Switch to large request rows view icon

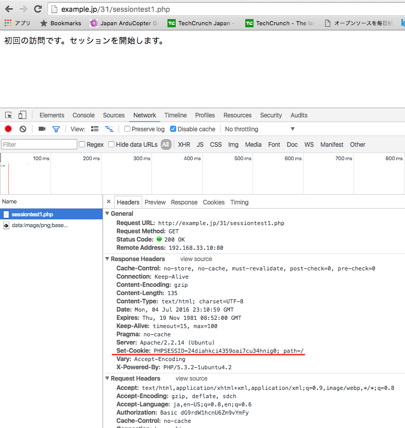[95, 129]
